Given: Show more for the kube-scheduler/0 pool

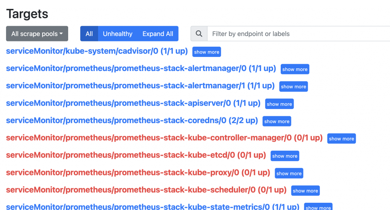Looking at the screenshot, I should [305, 191].
